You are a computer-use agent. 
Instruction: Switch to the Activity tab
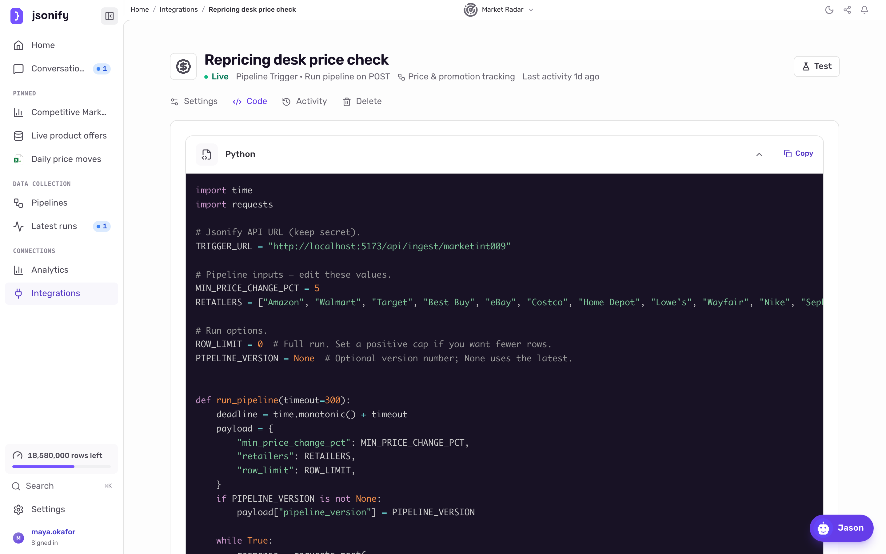pos(304,101)
